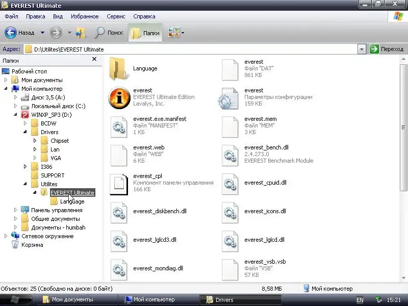Image resolution: width=408 pixels, height=306 pixels.
Task: Click the scrollbar down arrow
Action: 403,278
